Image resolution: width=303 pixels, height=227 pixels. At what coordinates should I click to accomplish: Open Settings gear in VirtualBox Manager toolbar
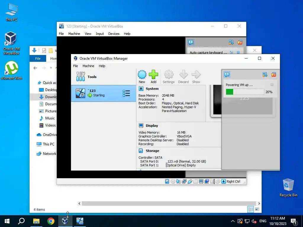[168, 77]
